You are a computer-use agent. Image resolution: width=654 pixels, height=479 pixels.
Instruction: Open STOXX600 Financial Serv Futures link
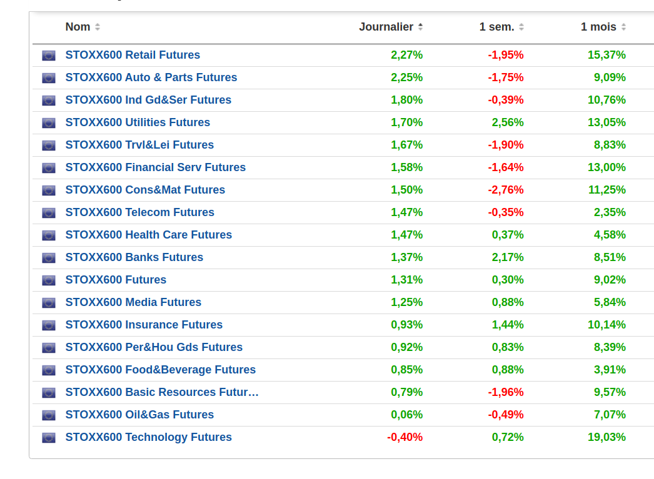coord(156,167)
